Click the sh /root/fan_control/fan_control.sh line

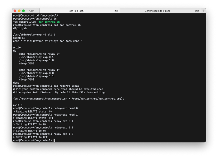[69, 99]
